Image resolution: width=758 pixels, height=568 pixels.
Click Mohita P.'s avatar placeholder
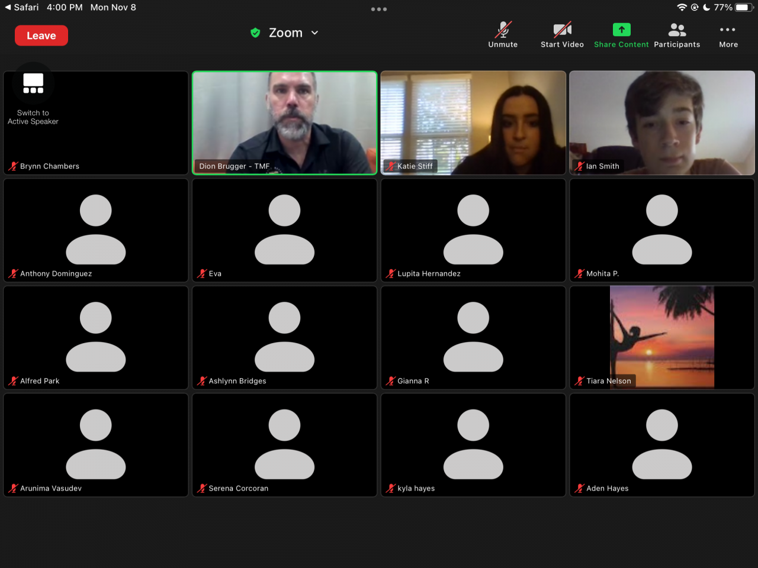(x=662, y=229)
